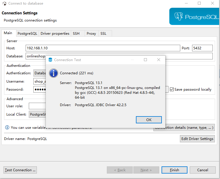Image resolution: width=220 pixels, height=179 pixels.
Task: Minimize the Connect to database window
Action: tap(186, 3)
